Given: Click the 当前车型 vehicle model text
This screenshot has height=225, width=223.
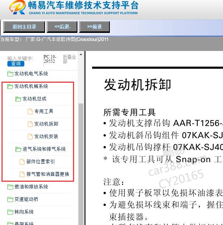Looking at the screenshot, I should [55, 39].
